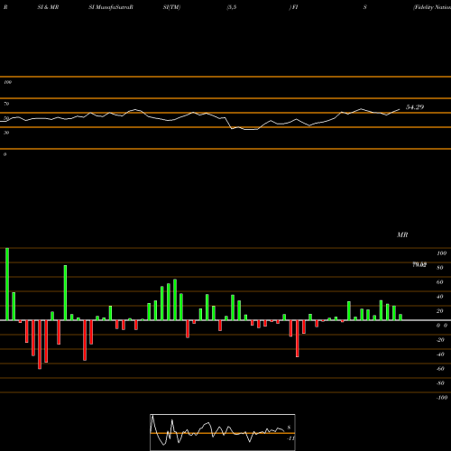Screen dimensions: 451x451
Task: Click the MR axis label 100
Action: click(441, 253)
